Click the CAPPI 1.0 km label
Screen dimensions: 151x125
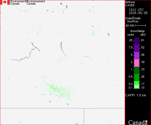(x=136, y=95)
